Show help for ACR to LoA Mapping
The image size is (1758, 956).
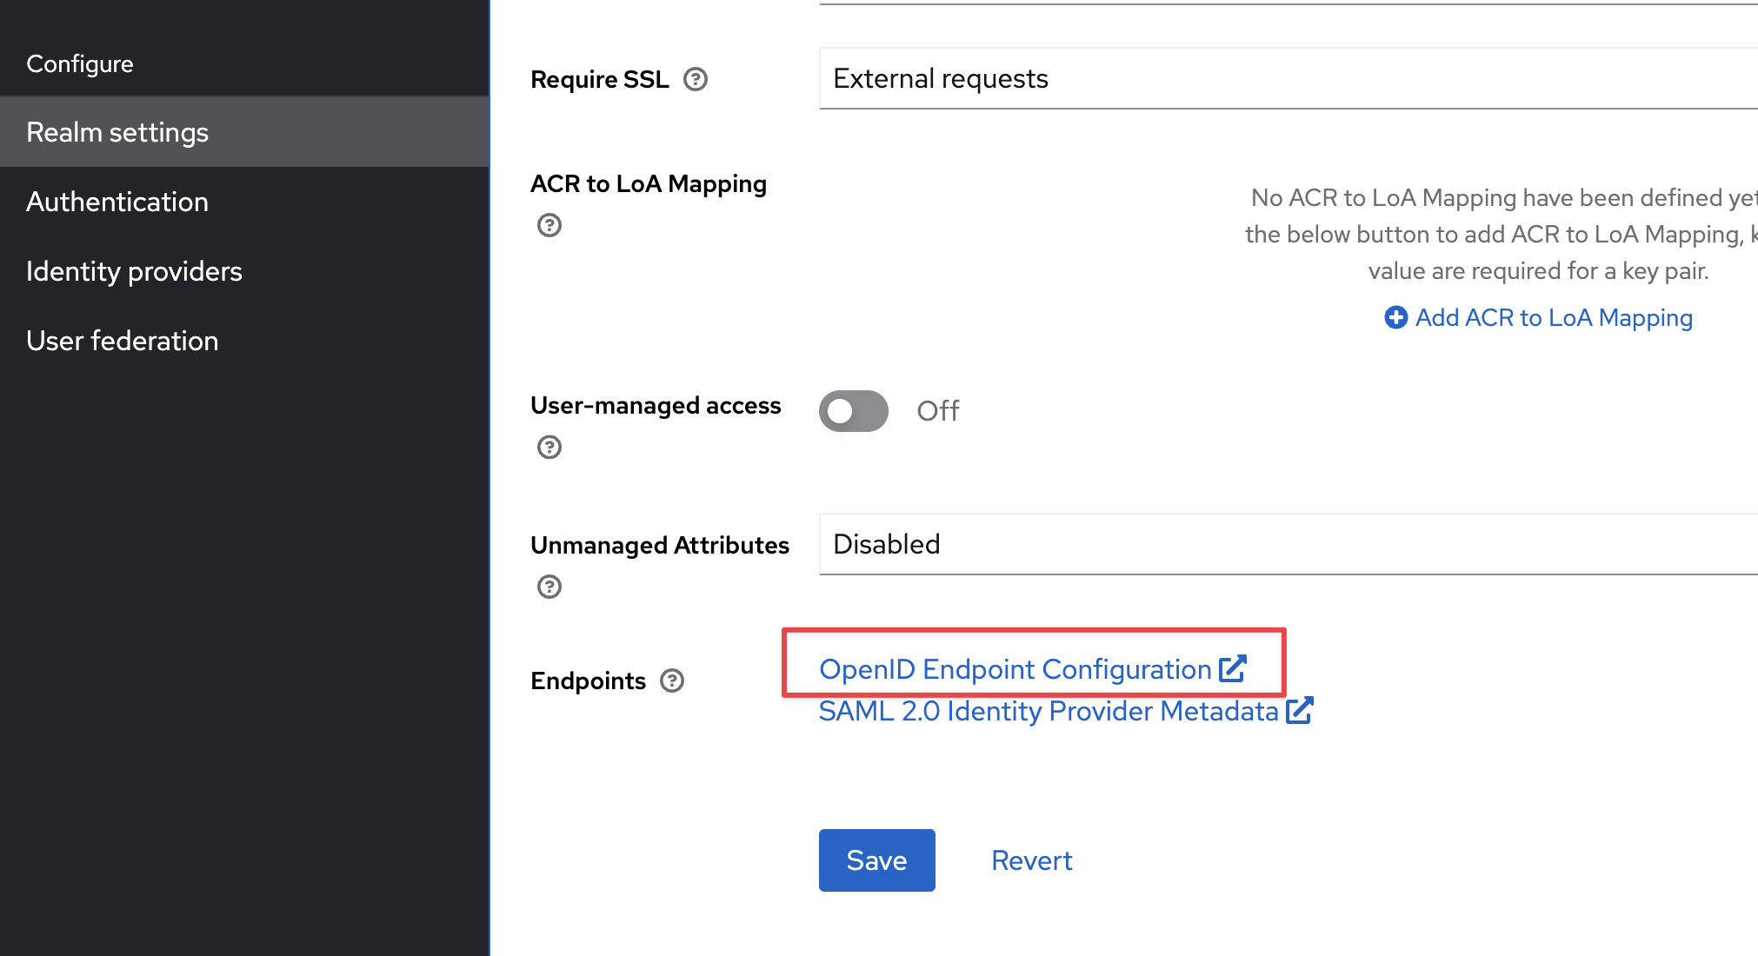click(x=549, y=225)
